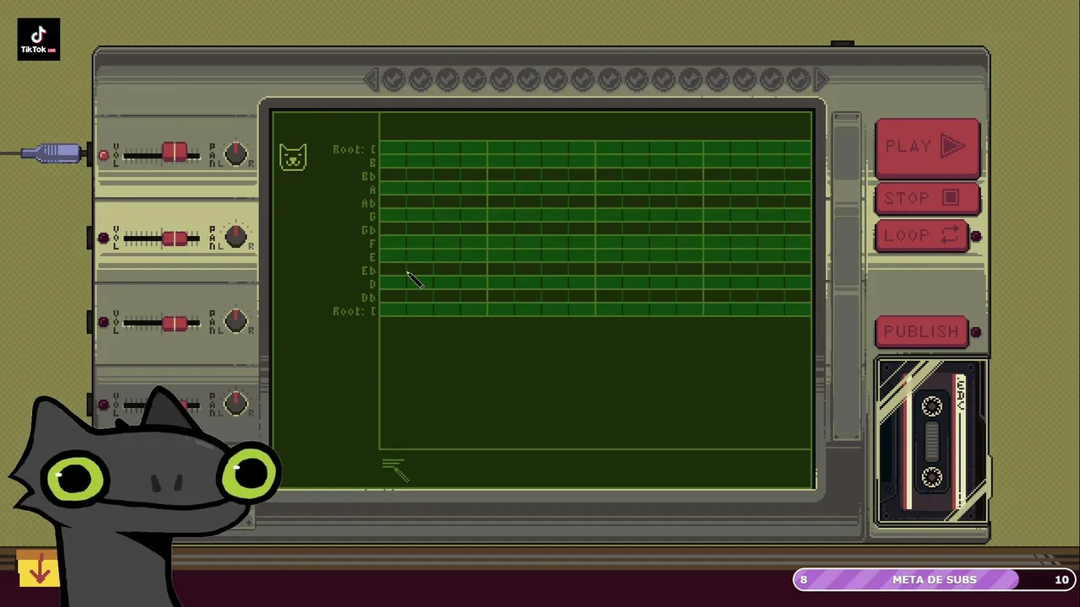Go to the previous page with the left arrow
The height and width of the screenshot is (607, 1080).
[x=370, y=79]
